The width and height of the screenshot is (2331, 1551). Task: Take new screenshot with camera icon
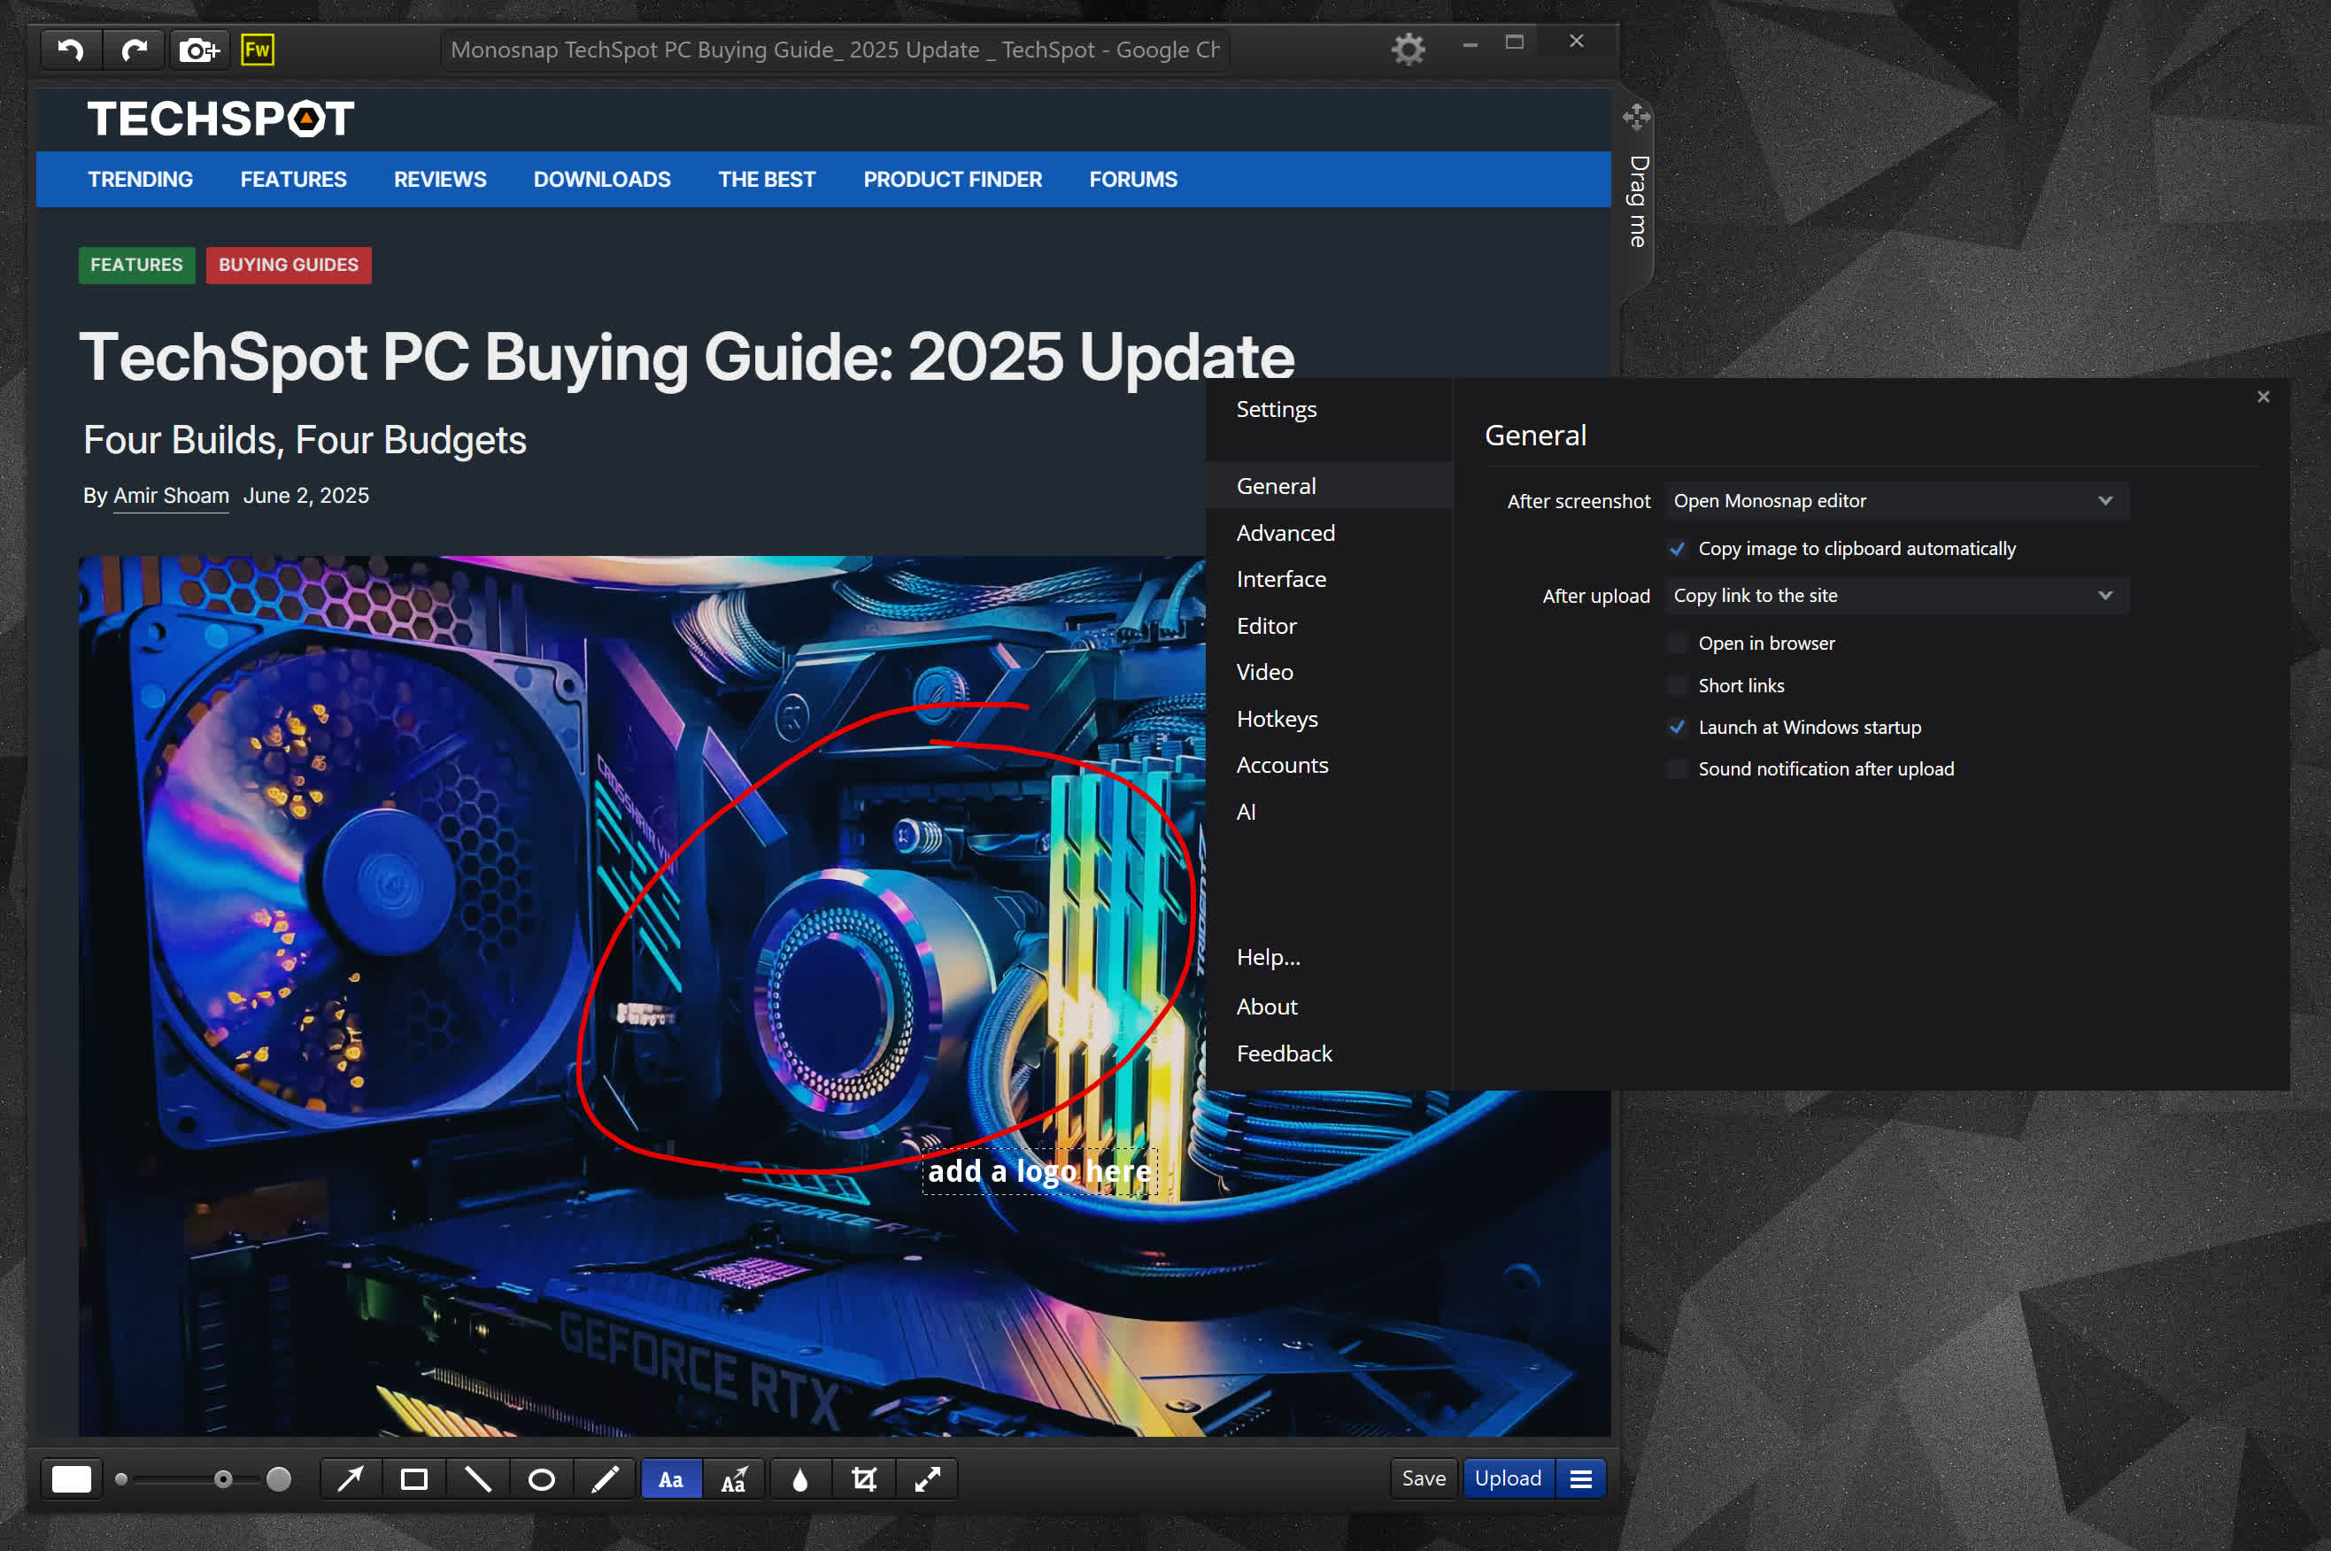pyautogui.click(x=197, y=50)
